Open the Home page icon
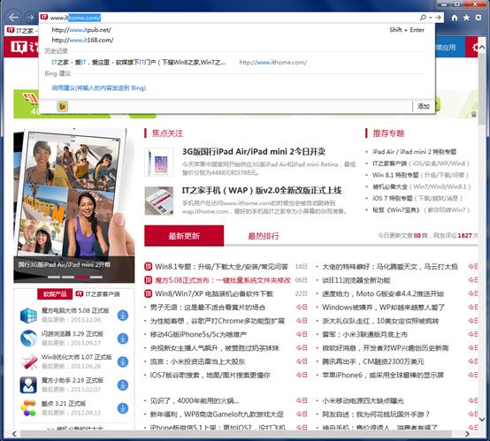Screen dimensions: 490x441 point(455,18)
